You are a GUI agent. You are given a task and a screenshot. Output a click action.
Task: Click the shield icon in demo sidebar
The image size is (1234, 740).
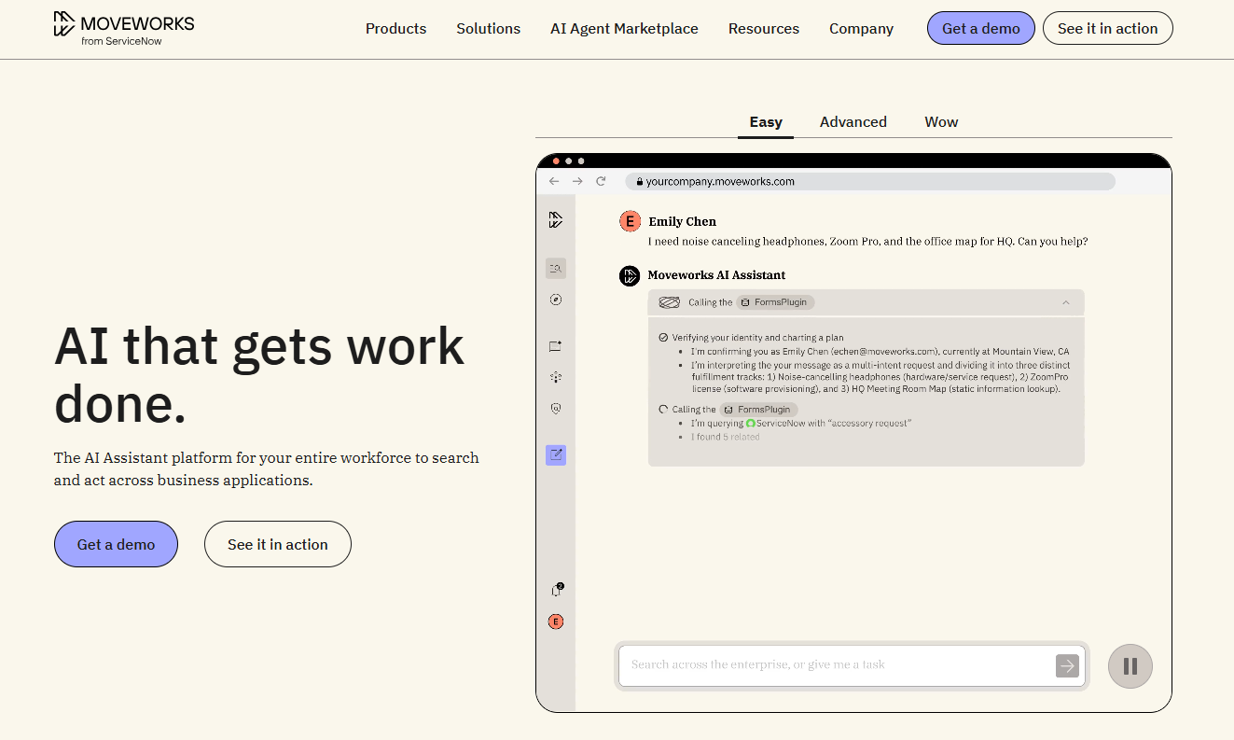pyautogui.click(x=556, y=409)
